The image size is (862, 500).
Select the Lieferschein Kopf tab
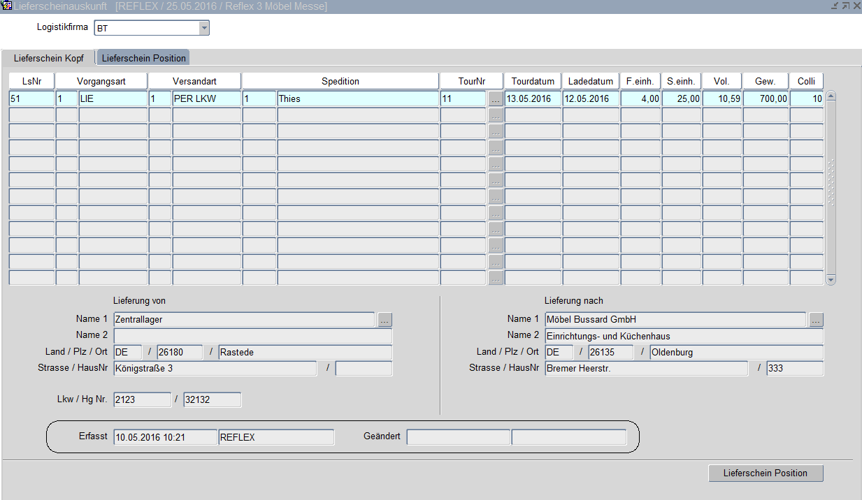point(48,58)
